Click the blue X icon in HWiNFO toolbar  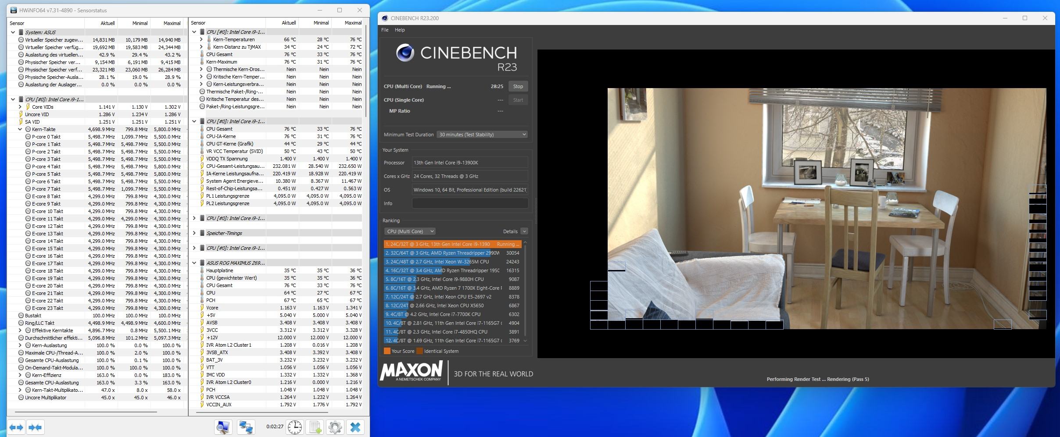(355, 427)
